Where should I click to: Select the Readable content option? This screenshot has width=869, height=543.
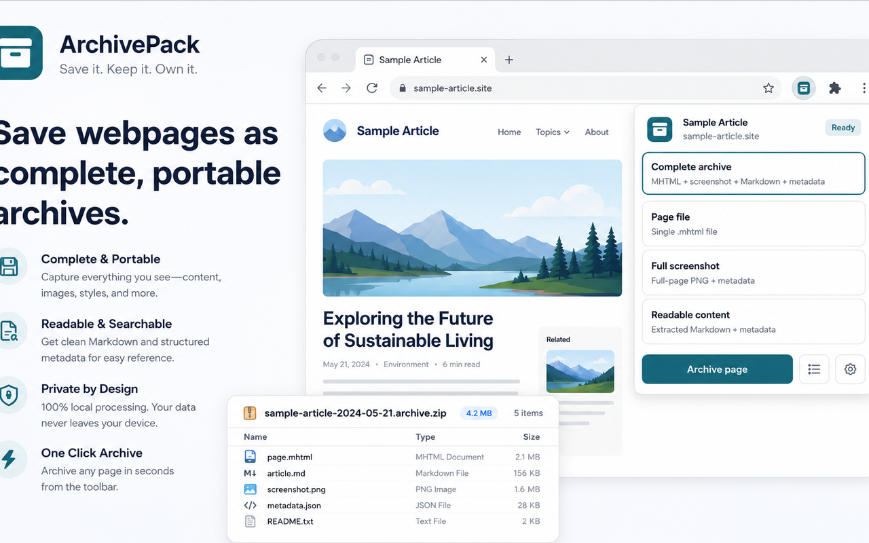[753, 321]
